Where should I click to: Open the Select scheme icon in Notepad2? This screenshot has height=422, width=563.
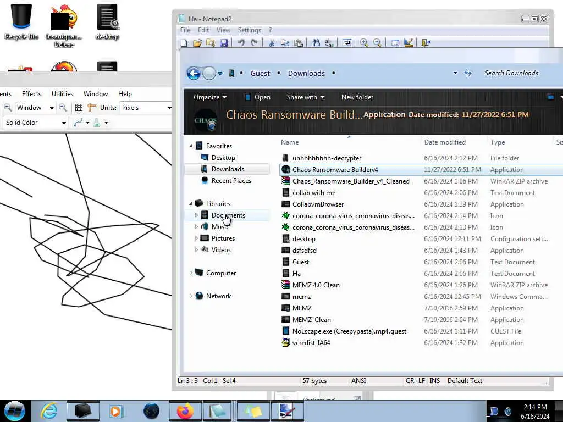coord(395,43)
